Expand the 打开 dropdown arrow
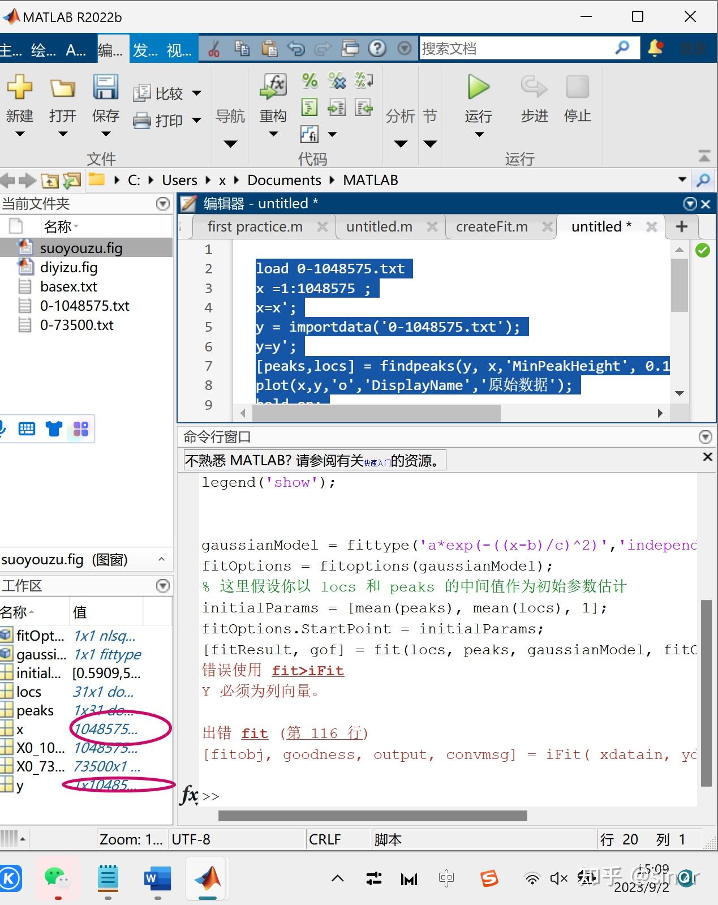Image resolution: width=718 pixels, height=905 pixels. click(63, 134)
